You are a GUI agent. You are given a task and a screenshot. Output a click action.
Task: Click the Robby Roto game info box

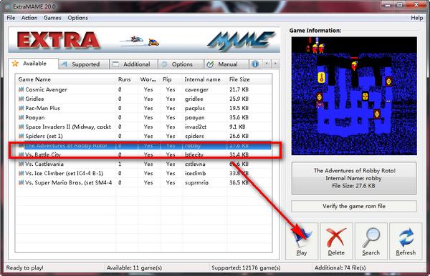pos(354,178)
